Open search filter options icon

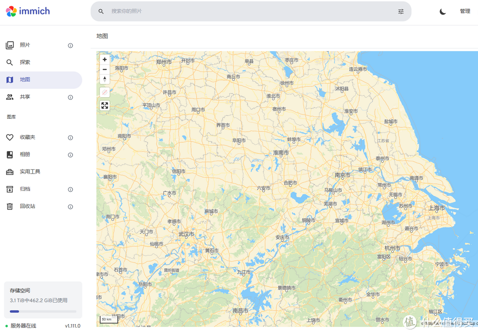point(401,11)
